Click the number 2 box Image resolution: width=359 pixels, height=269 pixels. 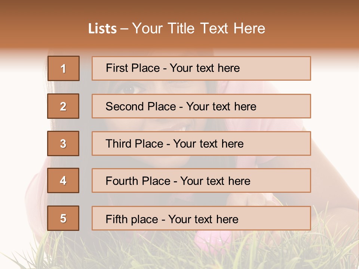pos(63,106)
